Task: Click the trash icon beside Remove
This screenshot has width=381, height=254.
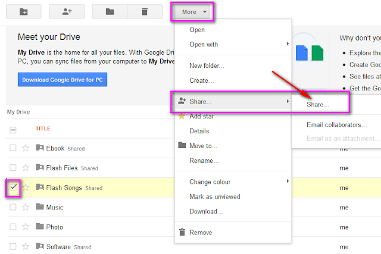Action: [182, 232]
